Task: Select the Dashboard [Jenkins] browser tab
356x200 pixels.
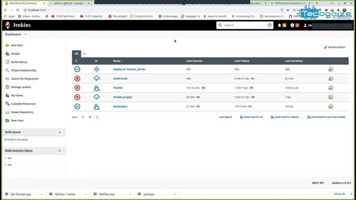Action: click(25, 3)
